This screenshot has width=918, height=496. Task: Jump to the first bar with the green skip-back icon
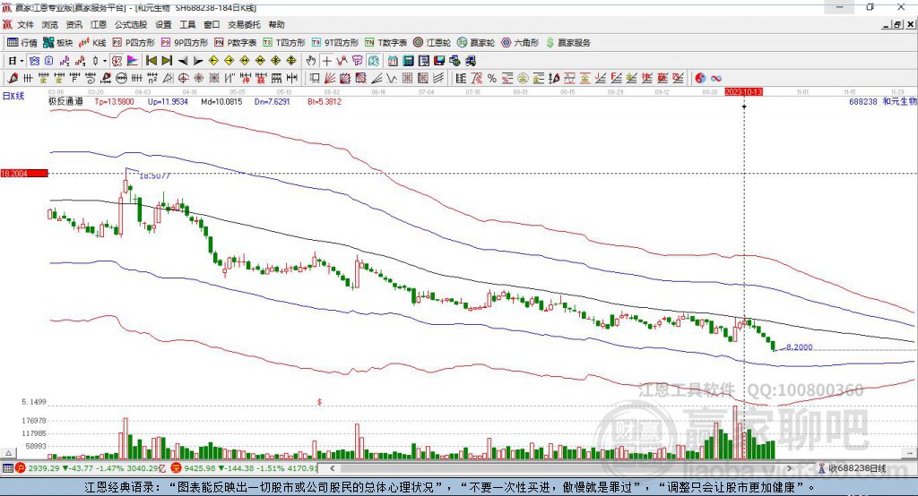(151, 61)
